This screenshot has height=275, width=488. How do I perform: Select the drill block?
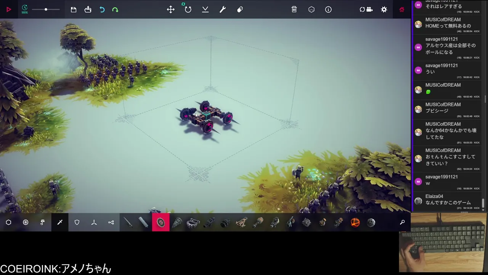point(177,222)
